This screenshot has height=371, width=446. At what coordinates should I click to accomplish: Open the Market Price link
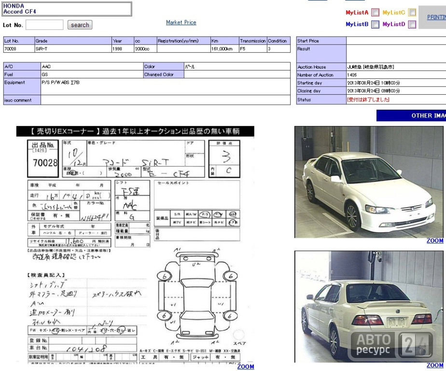(x=181, y=22)
